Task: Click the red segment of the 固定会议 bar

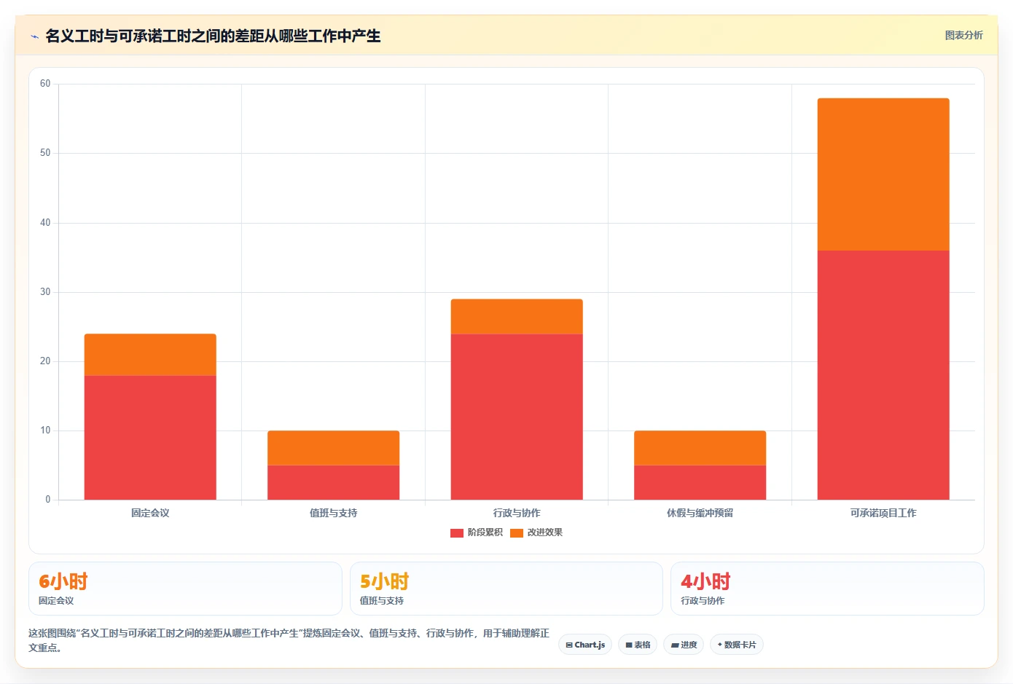Action: pyautogui.click(x=150, y=438)
